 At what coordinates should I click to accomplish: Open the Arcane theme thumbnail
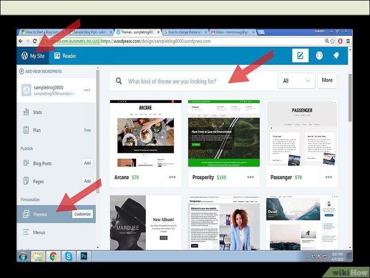click(x=145, y=133)
